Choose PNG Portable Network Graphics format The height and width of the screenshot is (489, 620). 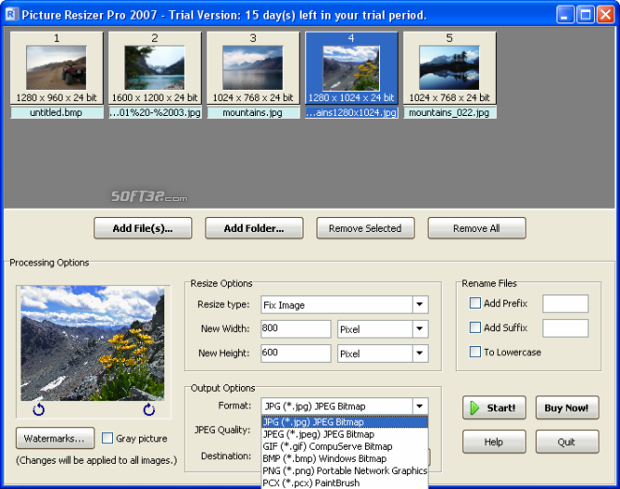coord(345,471)
